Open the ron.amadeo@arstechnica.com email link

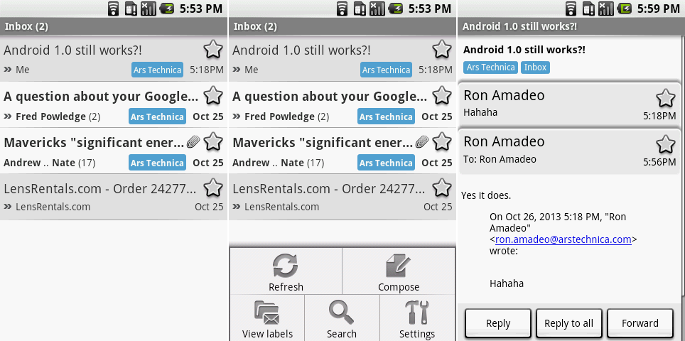(x=563, y=239)
